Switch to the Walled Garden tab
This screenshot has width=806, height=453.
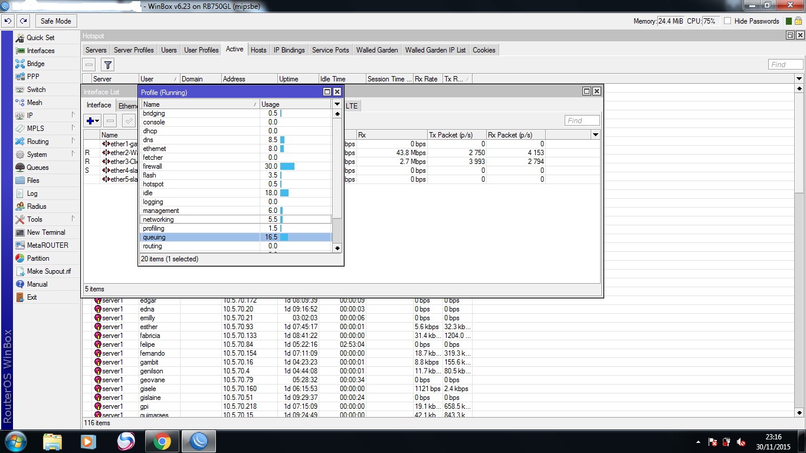376,50
